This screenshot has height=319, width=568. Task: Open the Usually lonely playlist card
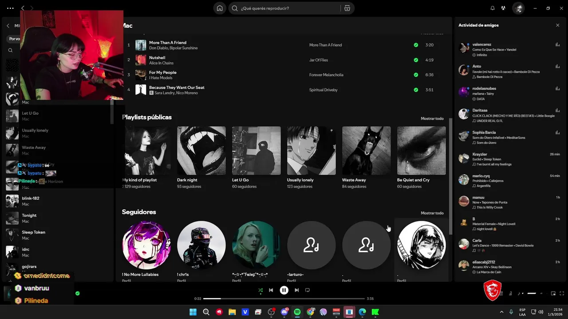[x=312, y=158]
